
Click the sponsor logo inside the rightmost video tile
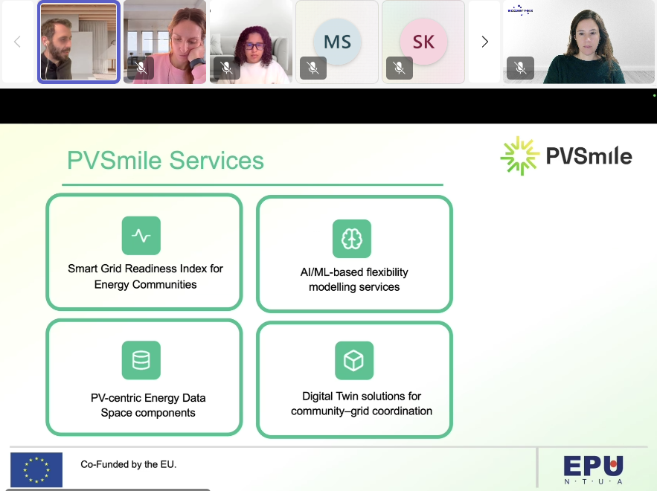pyautogui.click(x=519, y=11)
